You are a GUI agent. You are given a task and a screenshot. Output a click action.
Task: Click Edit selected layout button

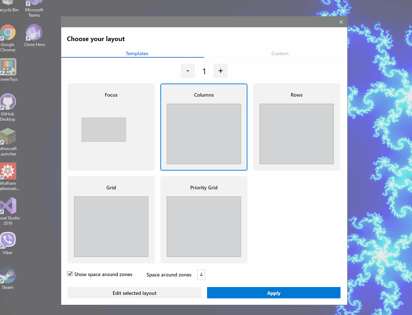(135, 293)
